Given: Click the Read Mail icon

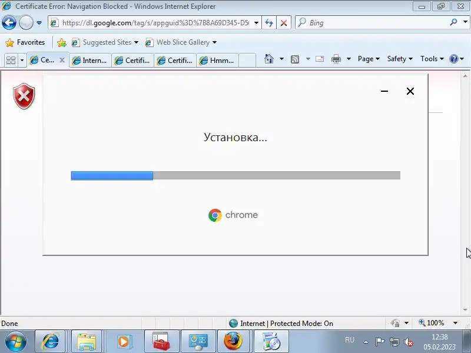Looking at the screenshot, I should [x=320, y=59].
